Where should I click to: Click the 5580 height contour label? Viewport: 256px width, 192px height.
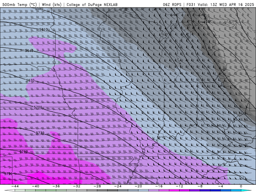click(x=39, y=9)
